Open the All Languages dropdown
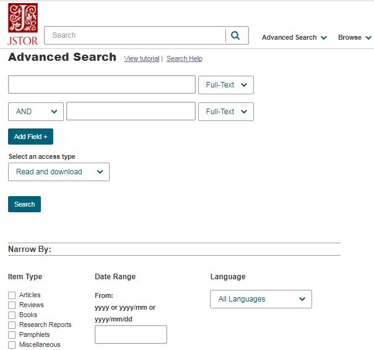Viewport: 374px width, 350px height. [x=261, y=299]
